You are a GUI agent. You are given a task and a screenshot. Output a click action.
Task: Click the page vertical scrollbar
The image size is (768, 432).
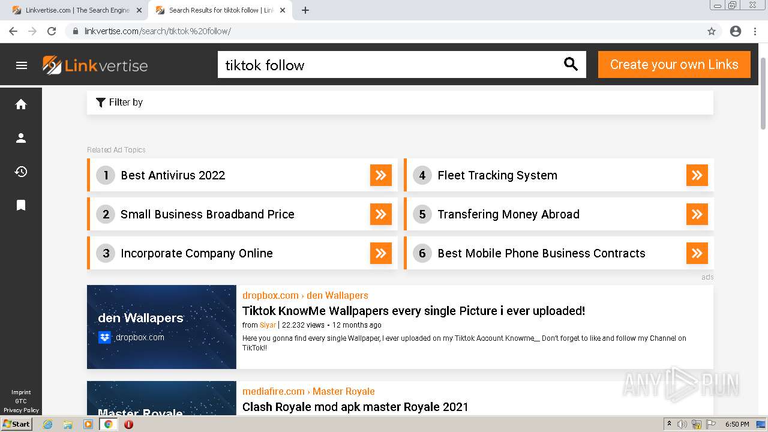pyautogui.click(x=763, y=93)
